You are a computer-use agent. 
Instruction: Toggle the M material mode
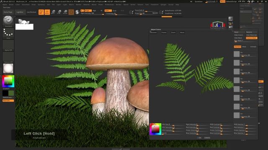[101, 10]
